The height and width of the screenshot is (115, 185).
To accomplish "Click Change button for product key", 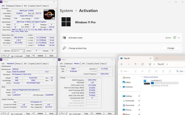I will (x=171, y=48).
